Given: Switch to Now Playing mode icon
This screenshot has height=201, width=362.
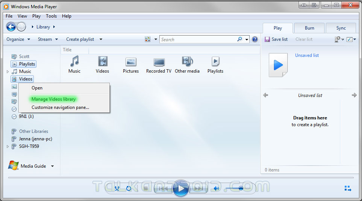Looking at the screenshot, I should point(348,189).
